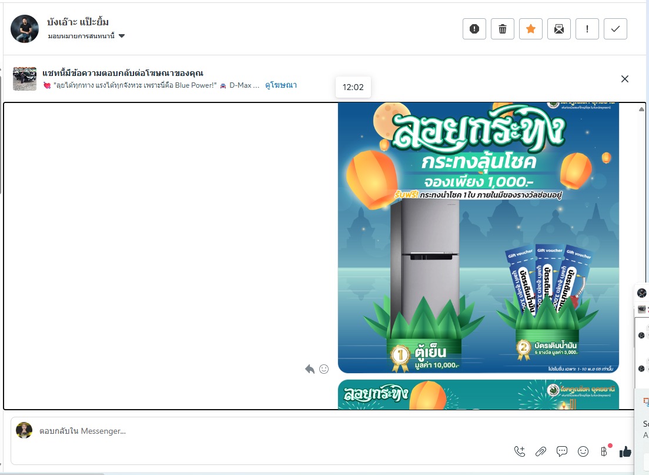Click the ad reply notice heading
The image size is (649, 475).
[x=123, y=73]
